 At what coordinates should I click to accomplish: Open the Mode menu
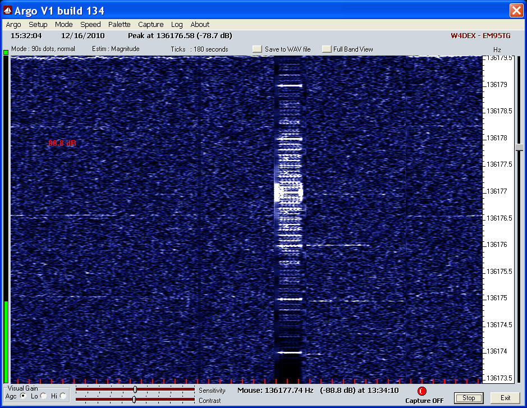tap(64, 25)
